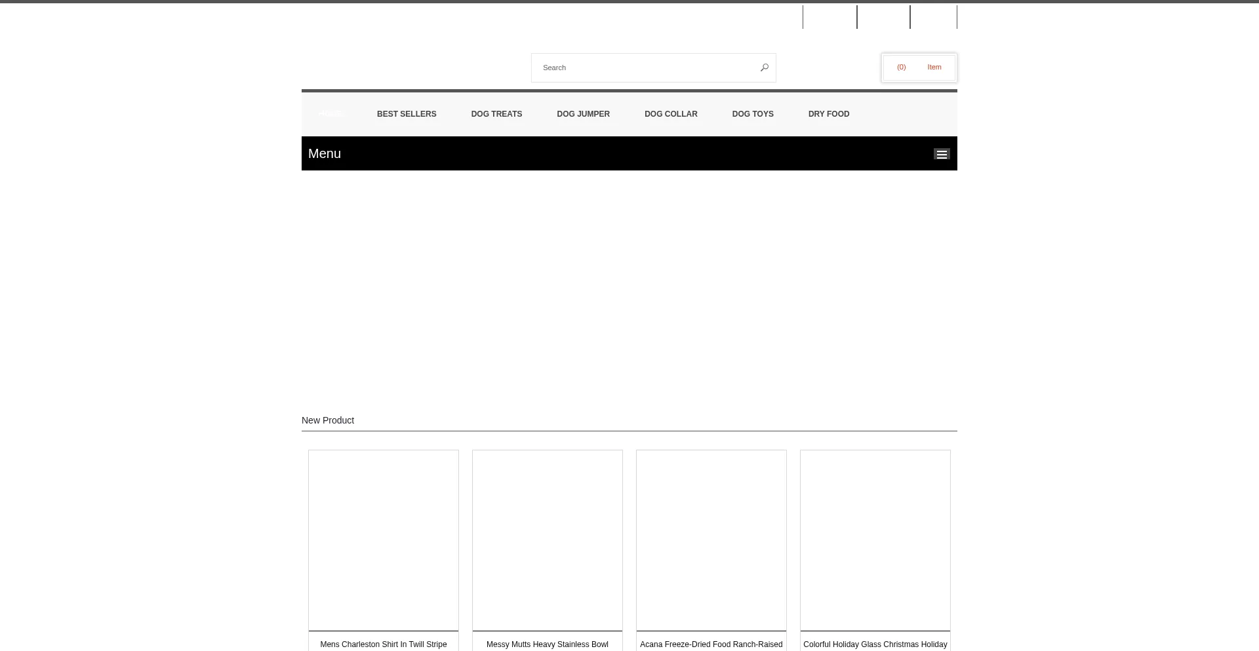Click the New Product heading
The width and height of the screenshot is (1259, 651).
(x=328, y=420)
